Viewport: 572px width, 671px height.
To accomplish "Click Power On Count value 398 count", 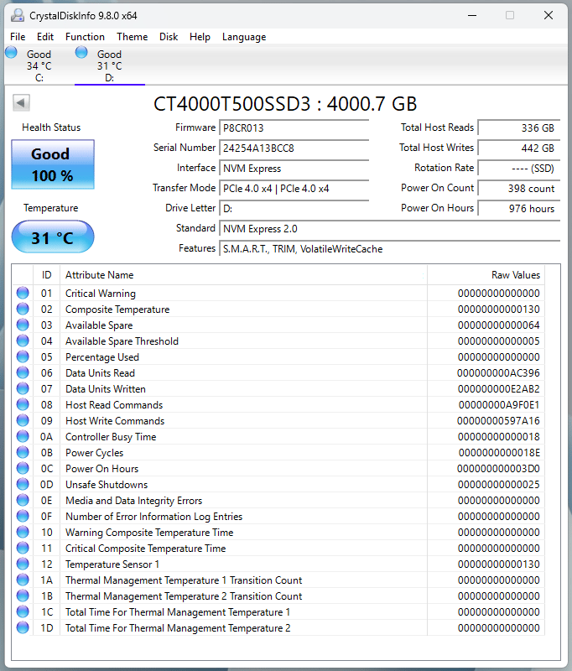I will point(519,188).
